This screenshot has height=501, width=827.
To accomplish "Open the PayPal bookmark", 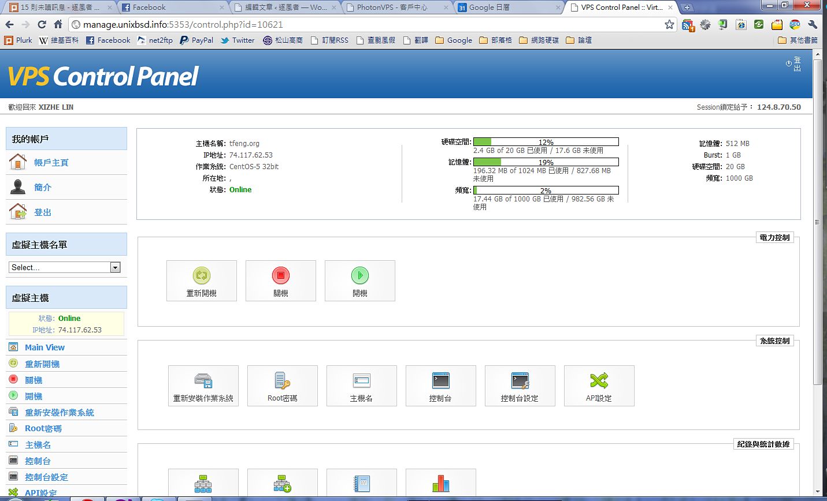I will click(196, 40).
